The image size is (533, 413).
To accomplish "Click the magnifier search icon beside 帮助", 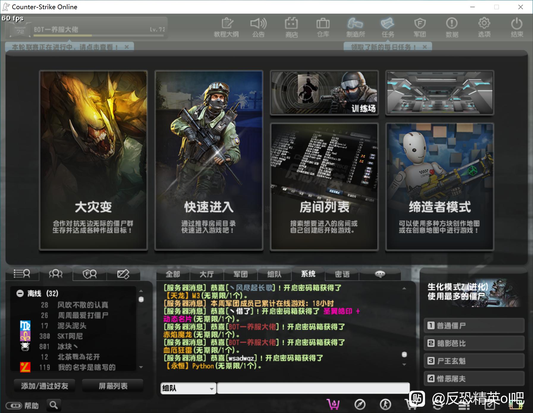I will pyautogui.click(x=54, y=405).
